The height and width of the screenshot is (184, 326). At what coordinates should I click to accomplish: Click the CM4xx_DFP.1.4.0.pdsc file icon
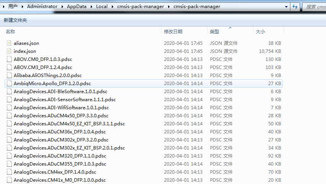coord(9,172)
